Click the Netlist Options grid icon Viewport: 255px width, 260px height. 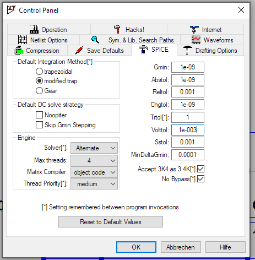click(23, 40)
